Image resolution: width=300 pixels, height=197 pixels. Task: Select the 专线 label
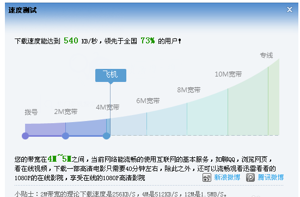[x=266, y=55]
